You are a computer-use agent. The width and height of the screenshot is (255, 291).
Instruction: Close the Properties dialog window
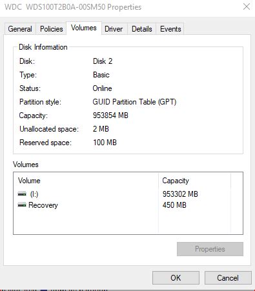coord(247,6)
